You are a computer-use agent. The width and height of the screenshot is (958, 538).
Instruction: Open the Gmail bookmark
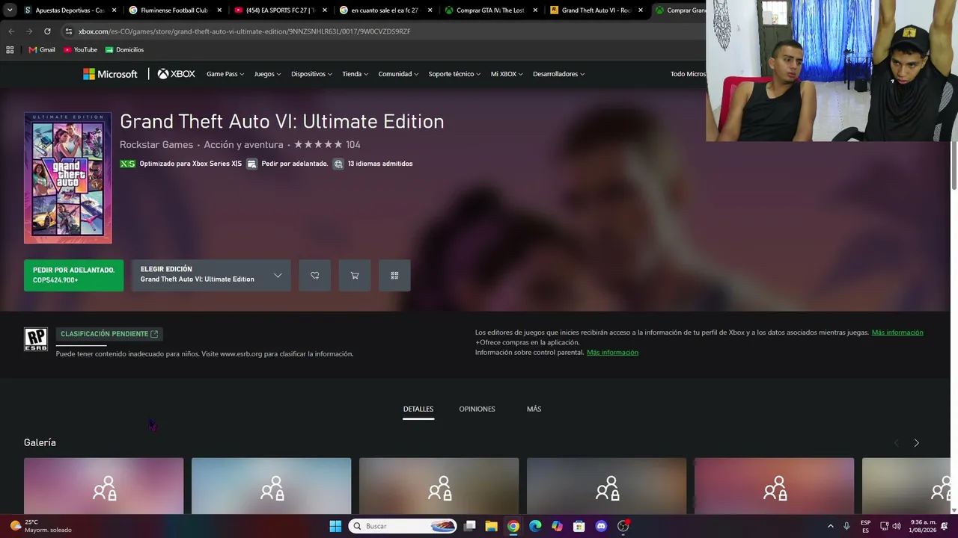(x=42, y=50)
